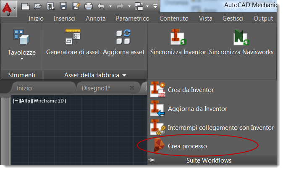Open the [-] viewport controls menu
This screenshot has width=283, height=171.
16,101
